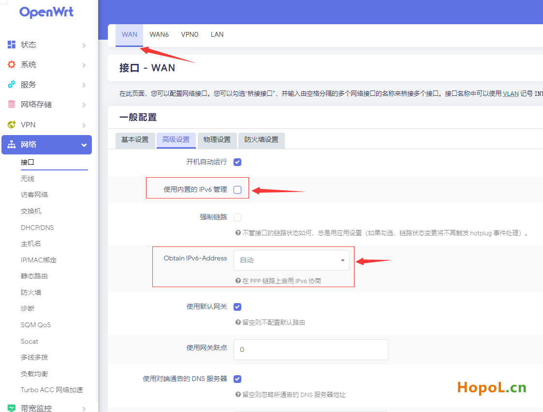
Task: Click help icon beside DNS 服务器地址 hint
Action: 238,394
